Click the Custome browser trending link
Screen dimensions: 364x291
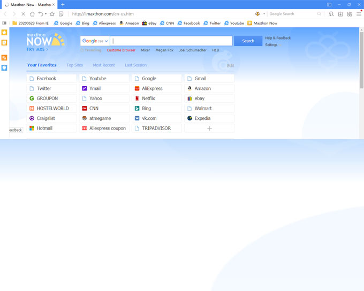coord(121,50)
